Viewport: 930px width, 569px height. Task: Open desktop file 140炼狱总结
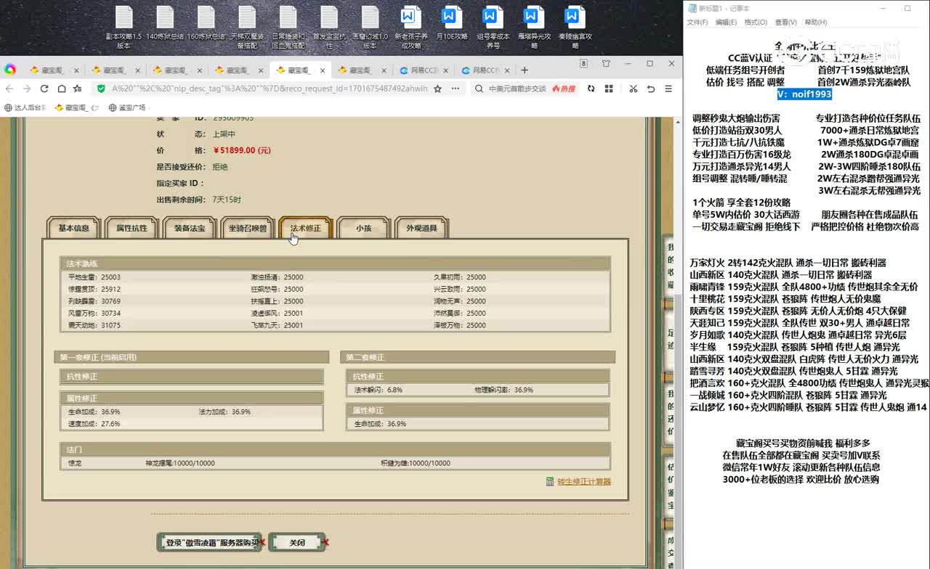point(165,23)
